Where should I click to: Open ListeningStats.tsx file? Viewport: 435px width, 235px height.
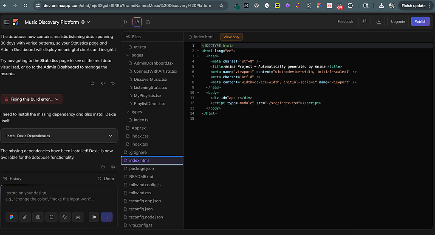point(152,88)
